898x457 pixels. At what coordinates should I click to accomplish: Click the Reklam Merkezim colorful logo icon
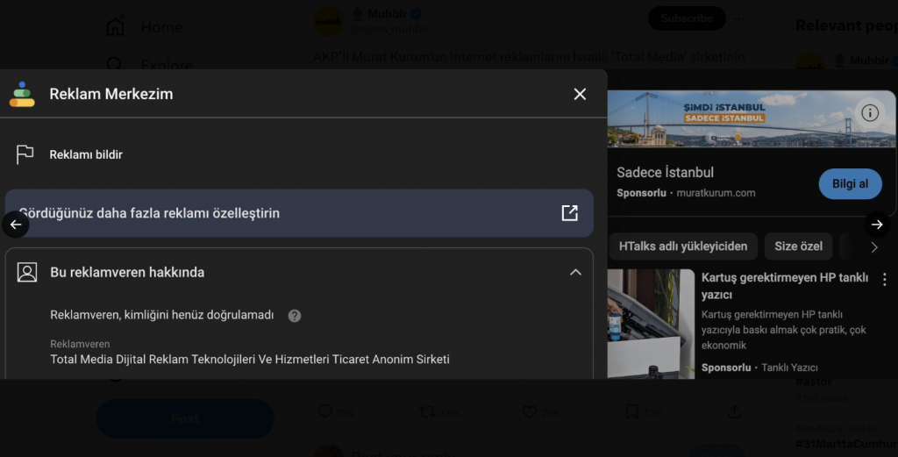[x=22, y=94]
